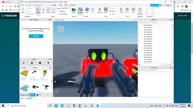Screen dimensions: 193x108
Task: Set Toolbox background to White
Action: 32,95
